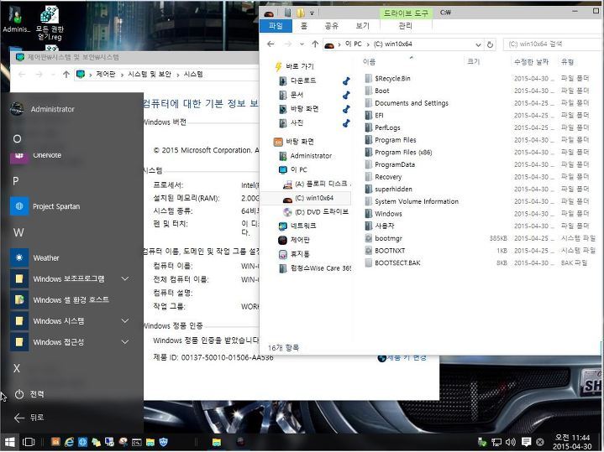
Task: Click 시스템 및 보안 breadcrumb in Control Panel
Action: 150,75
